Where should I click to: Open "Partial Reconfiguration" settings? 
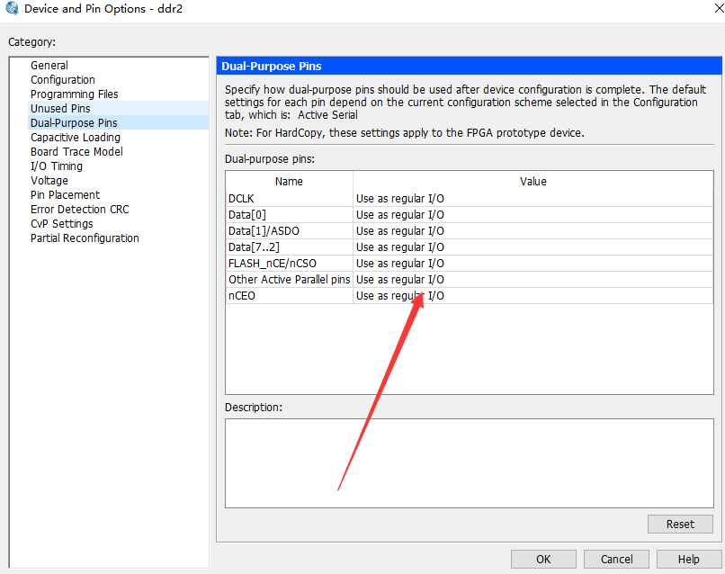click(x=85, y=238)
